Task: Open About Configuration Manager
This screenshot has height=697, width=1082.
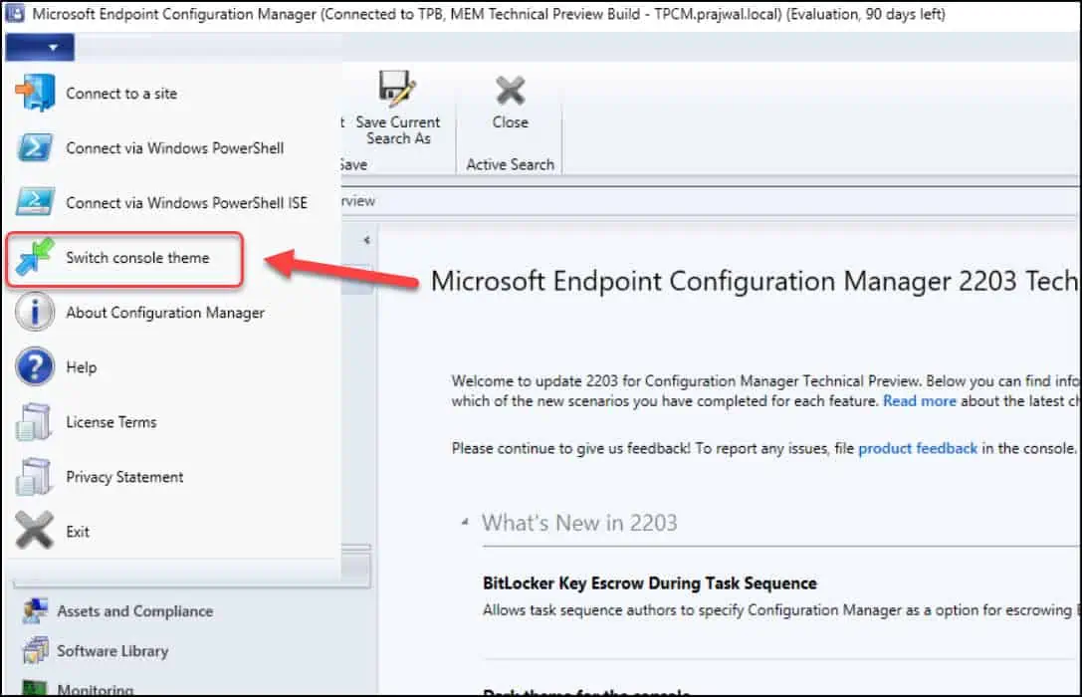Action: [x=165, y=313]
